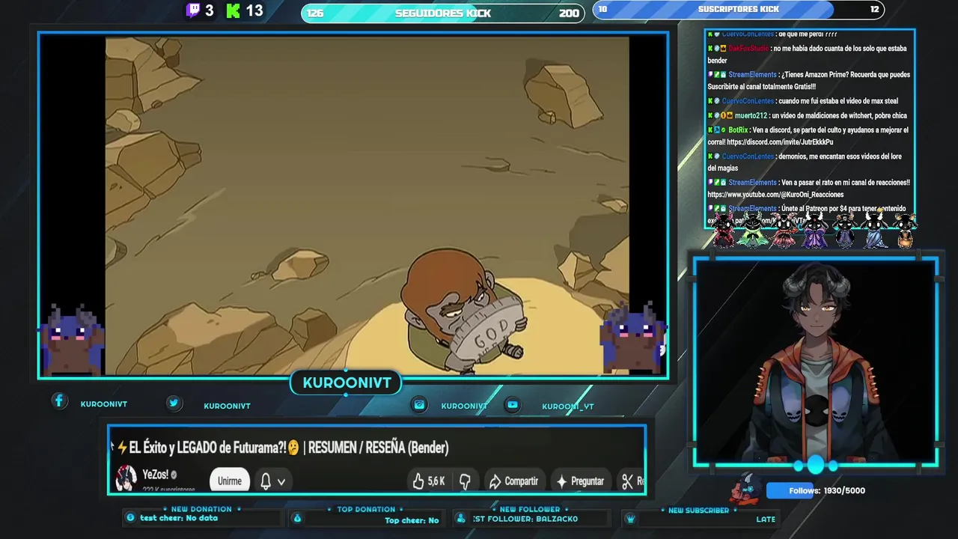Click the subscriber goal number 12
This screenshot has width=958, height=539.
pos(874,9)
